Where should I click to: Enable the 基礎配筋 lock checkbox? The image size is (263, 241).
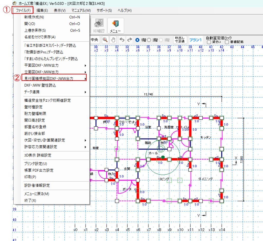tap(227, 42)
